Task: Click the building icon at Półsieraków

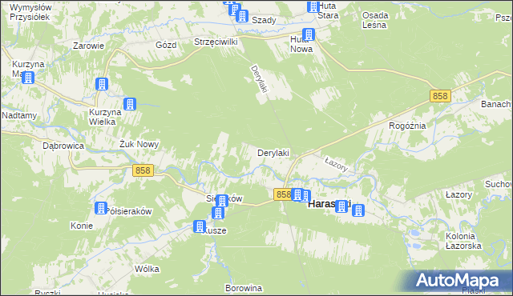Action: [x=101, y=208]
